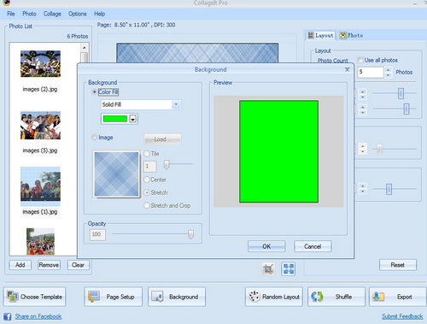This screenshot has width=427, height=324.
Task: Cancel the Background dialog
Action: click(313, 246)
